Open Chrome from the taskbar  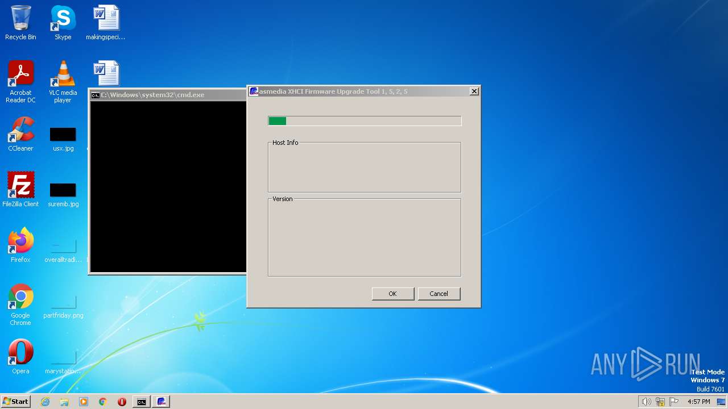point(103,402)
